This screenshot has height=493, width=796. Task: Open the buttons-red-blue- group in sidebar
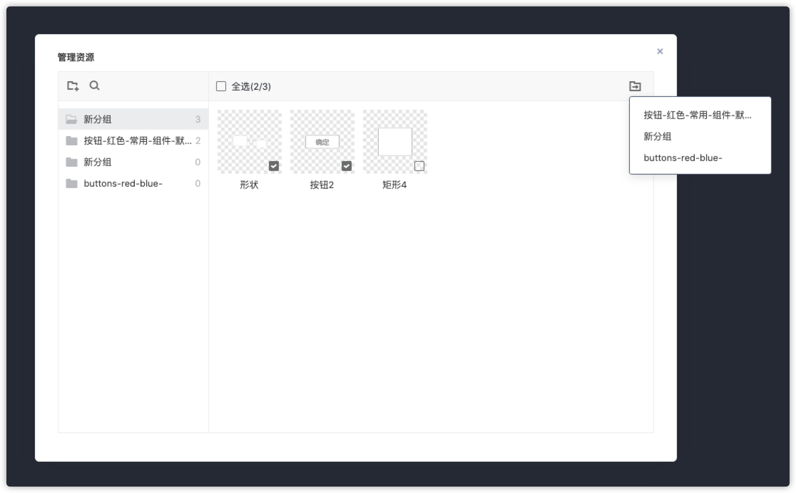coord(123,183)
